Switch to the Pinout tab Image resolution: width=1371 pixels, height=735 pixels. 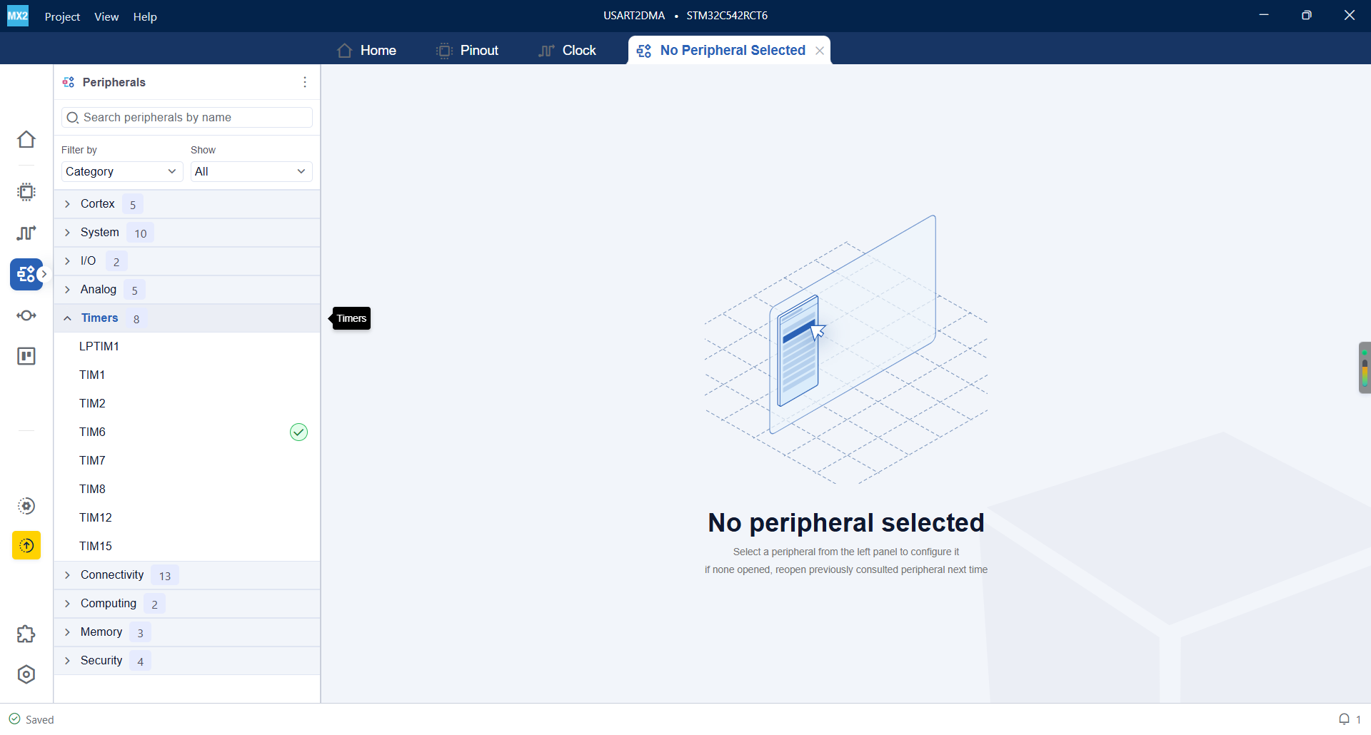click(x=468, y=50)
